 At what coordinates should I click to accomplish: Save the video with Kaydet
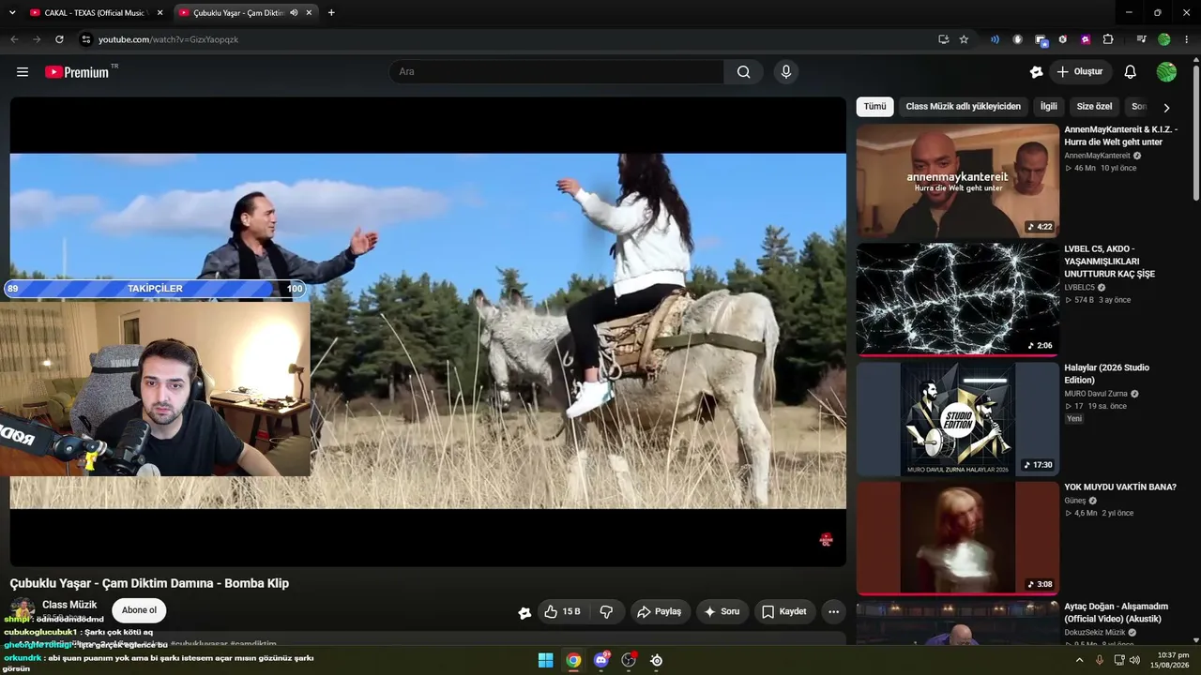[784, 612]
